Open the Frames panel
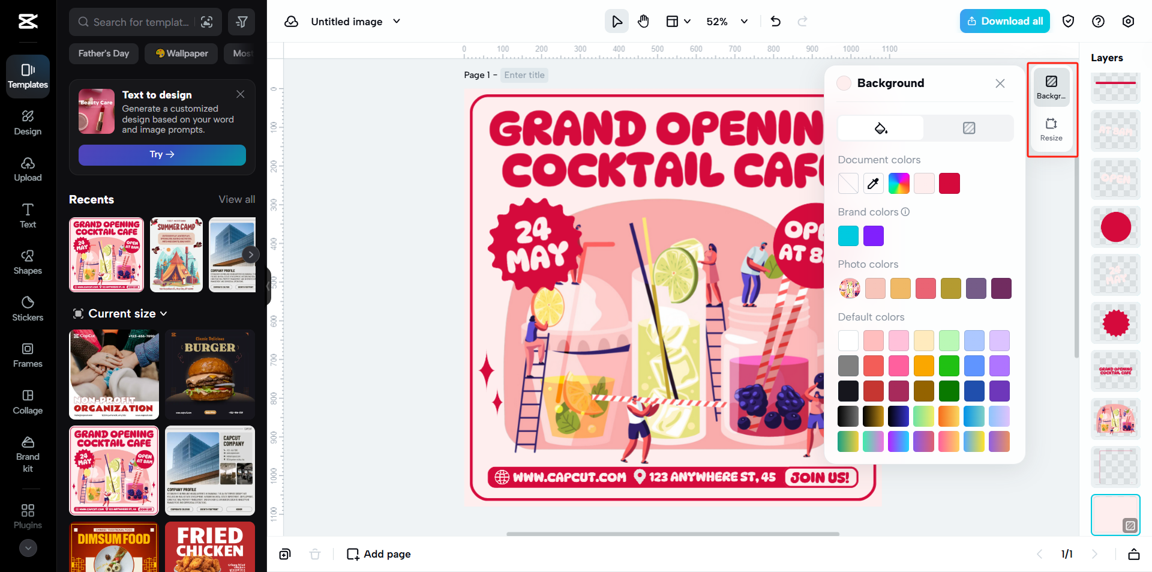 click(x=27, y=354)
